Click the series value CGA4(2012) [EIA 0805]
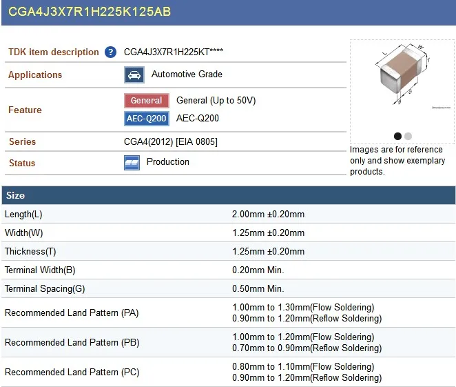 point(171,142)
